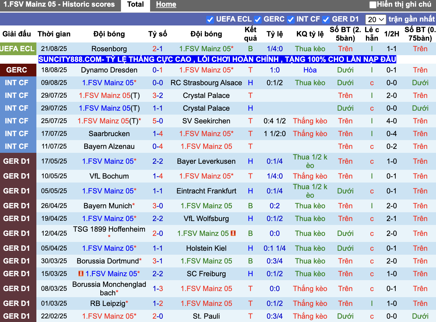Open the Bayern Munich team link
Viewport: 436px width, 322px height.
108,206
